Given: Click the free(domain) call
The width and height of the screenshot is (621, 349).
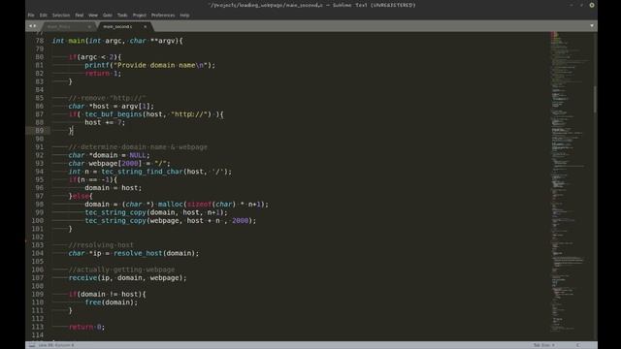Looking at the screenshot, I should pos(112,302).
